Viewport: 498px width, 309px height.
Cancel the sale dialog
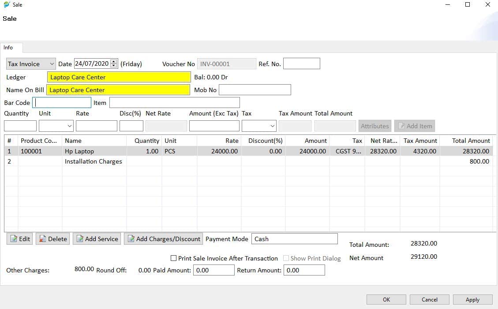click(x=429, y=300)
